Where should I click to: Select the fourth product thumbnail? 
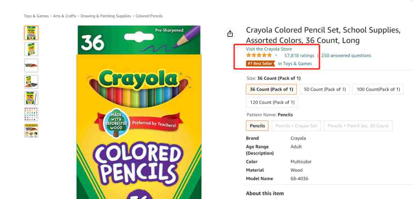31,82
